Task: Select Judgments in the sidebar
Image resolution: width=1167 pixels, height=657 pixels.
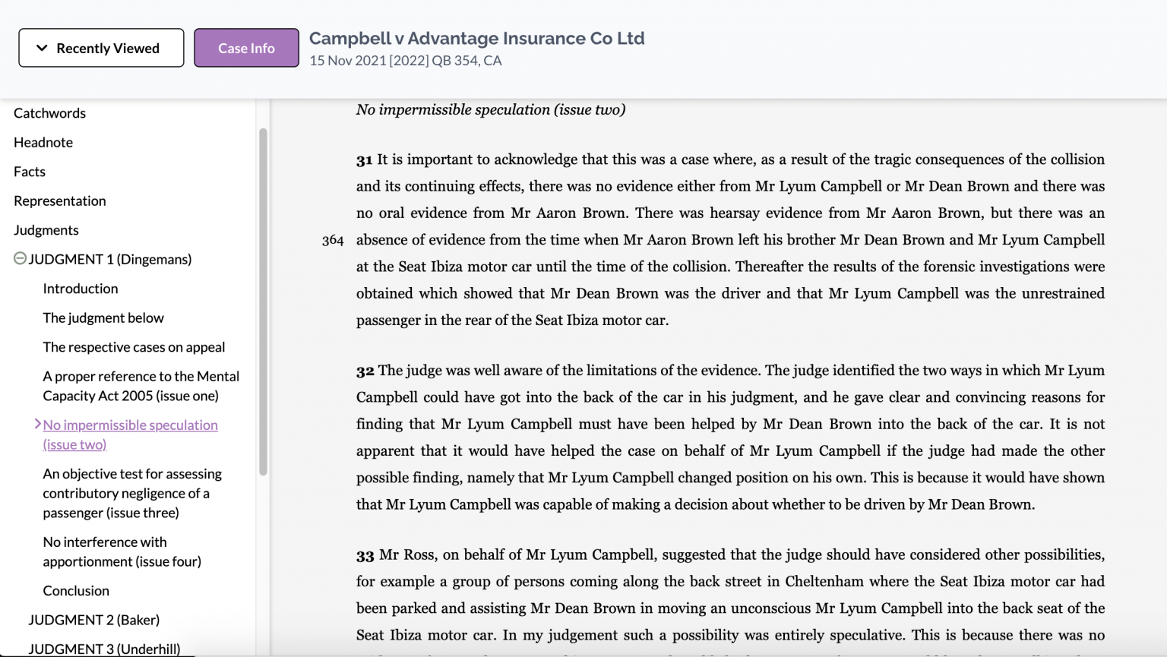Action: [46, 230]
